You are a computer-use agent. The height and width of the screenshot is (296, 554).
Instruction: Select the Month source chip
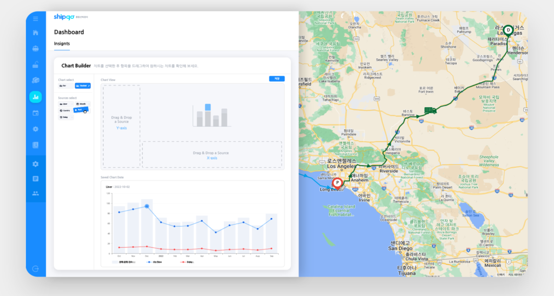83,104
